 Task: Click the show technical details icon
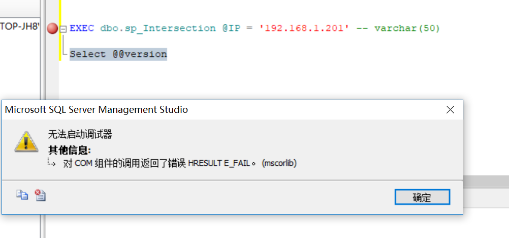pyautogui.click(x=40, y=195)
